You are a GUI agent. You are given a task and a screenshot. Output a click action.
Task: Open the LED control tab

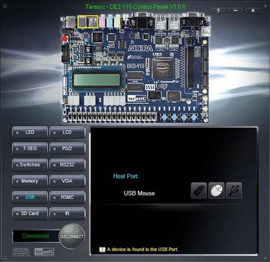click(30, 132)
